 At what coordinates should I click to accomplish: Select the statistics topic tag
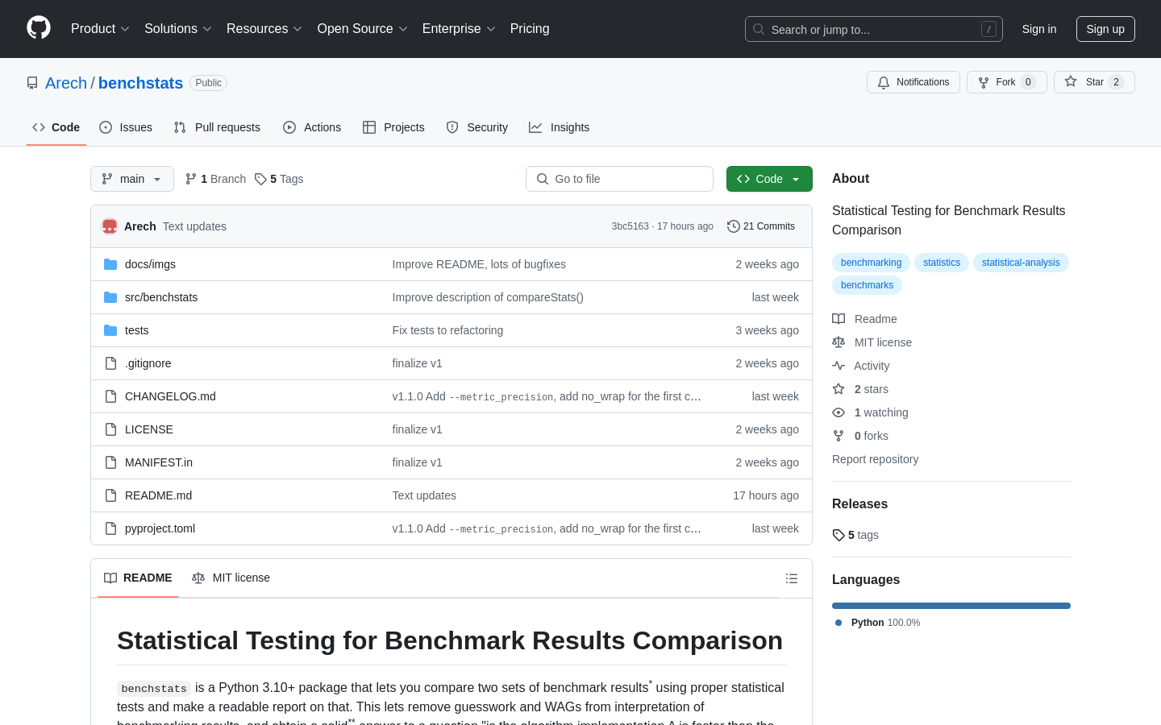point(942,263)
